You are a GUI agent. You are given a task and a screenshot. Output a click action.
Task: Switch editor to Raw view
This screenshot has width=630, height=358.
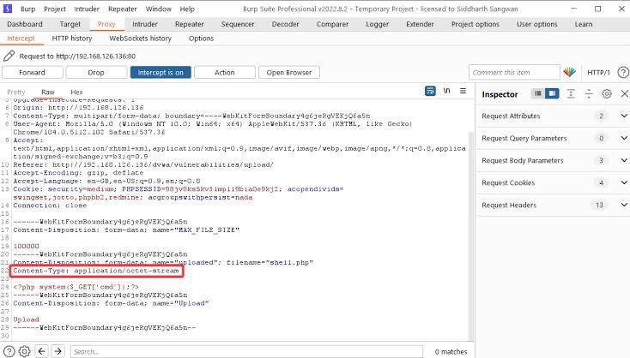click(x=48, y=92)
